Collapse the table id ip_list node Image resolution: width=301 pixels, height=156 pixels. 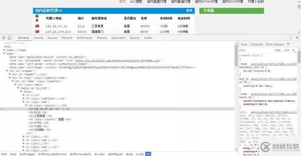click(18, 88)
